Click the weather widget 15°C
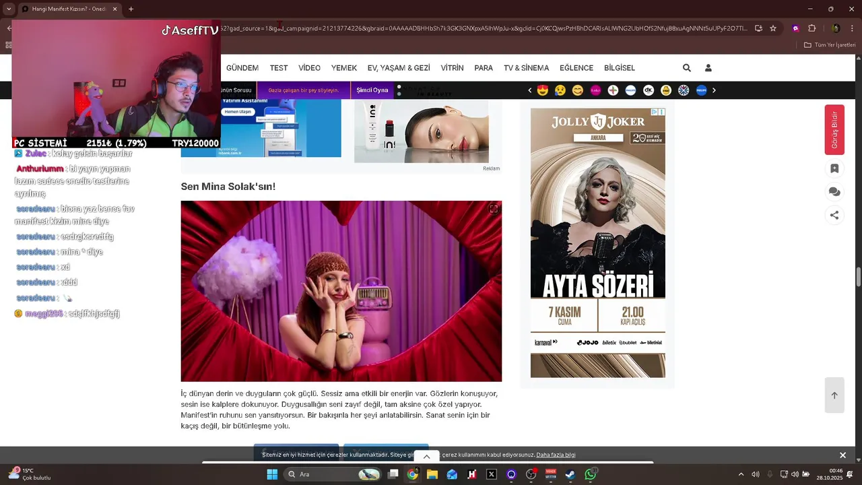The image size is (862, 485). [30, 474]
